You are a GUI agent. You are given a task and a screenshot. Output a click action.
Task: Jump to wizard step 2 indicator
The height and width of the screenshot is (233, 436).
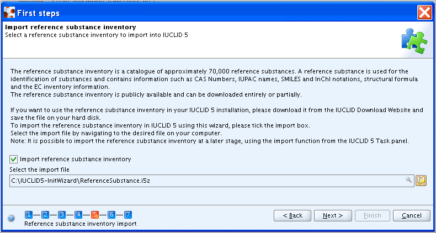(45, 215)
